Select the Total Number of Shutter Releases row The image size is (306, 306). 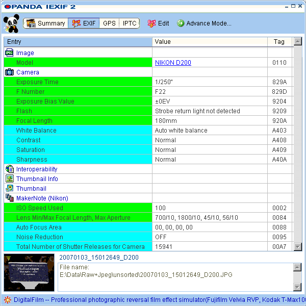tap(148, 247)
